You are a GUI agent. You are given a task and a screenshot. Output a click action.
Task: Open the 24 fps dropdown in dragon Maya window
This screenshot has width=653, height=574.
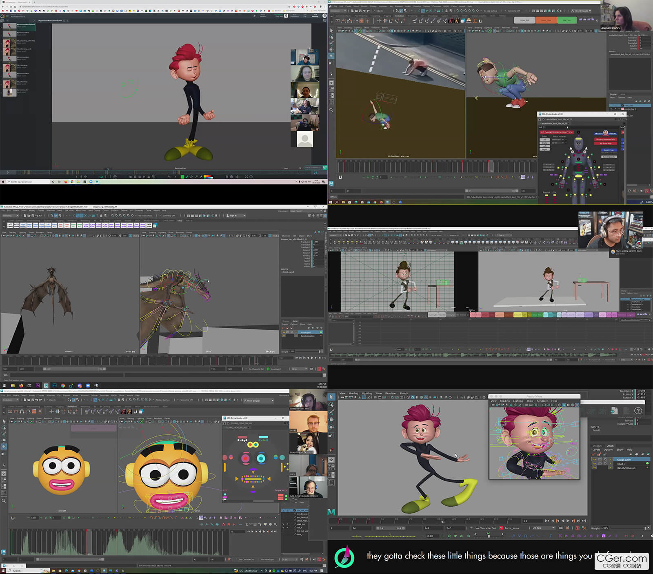point(299,369)
